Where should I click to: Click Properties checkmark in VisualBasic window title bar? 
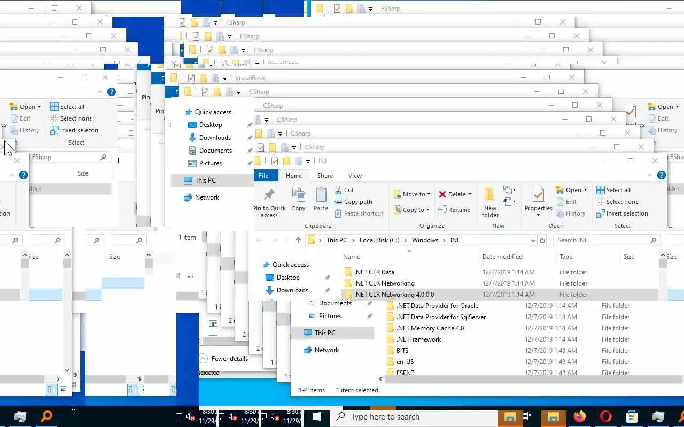[x=191, y=78]
